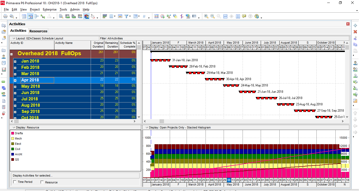Click the Civil green color swatch

click(x=12, y=149)
